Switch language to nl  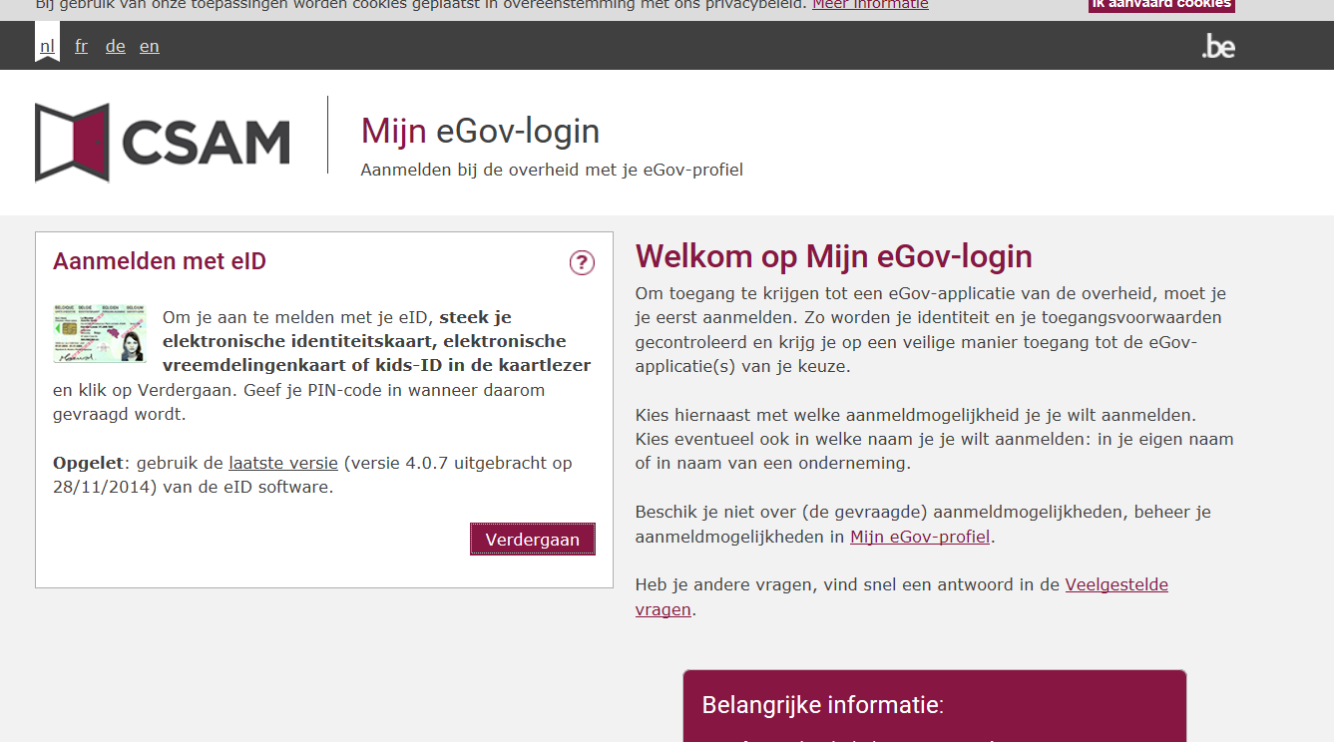coord(47,46)
